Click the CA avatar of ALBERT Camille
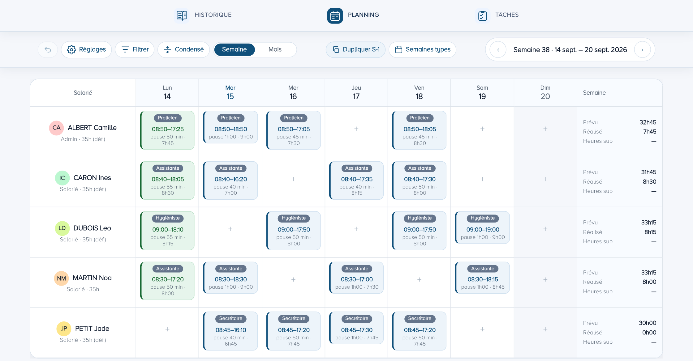This screenshot has width=693, height=361. [56, 128]
